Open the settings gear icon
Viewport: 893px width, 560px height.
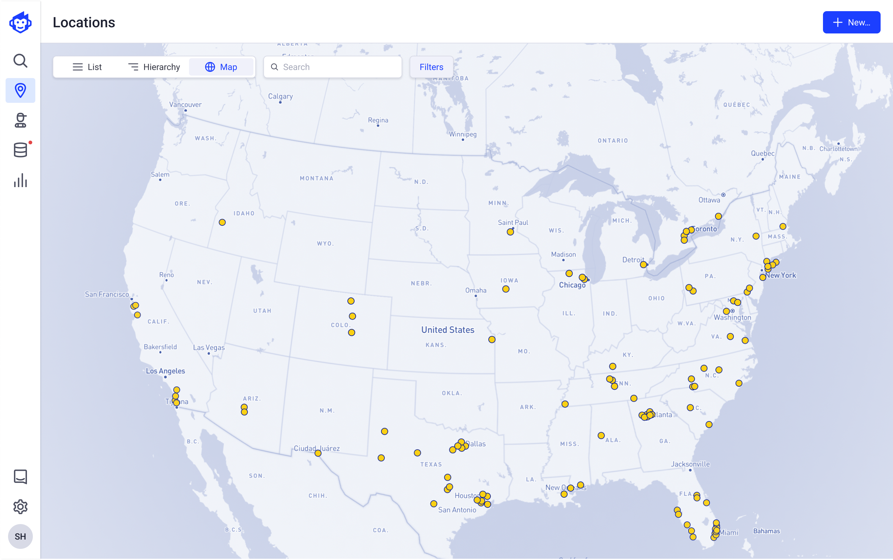click(20, 507)
